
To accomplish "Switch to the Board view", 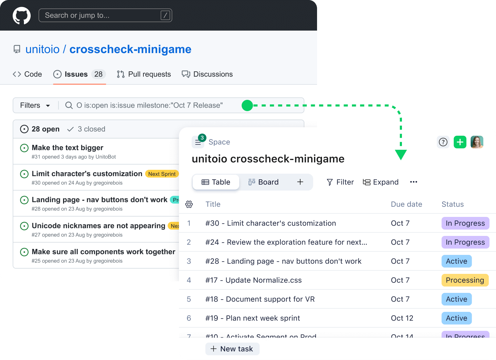I will click(x=263, y=182).
